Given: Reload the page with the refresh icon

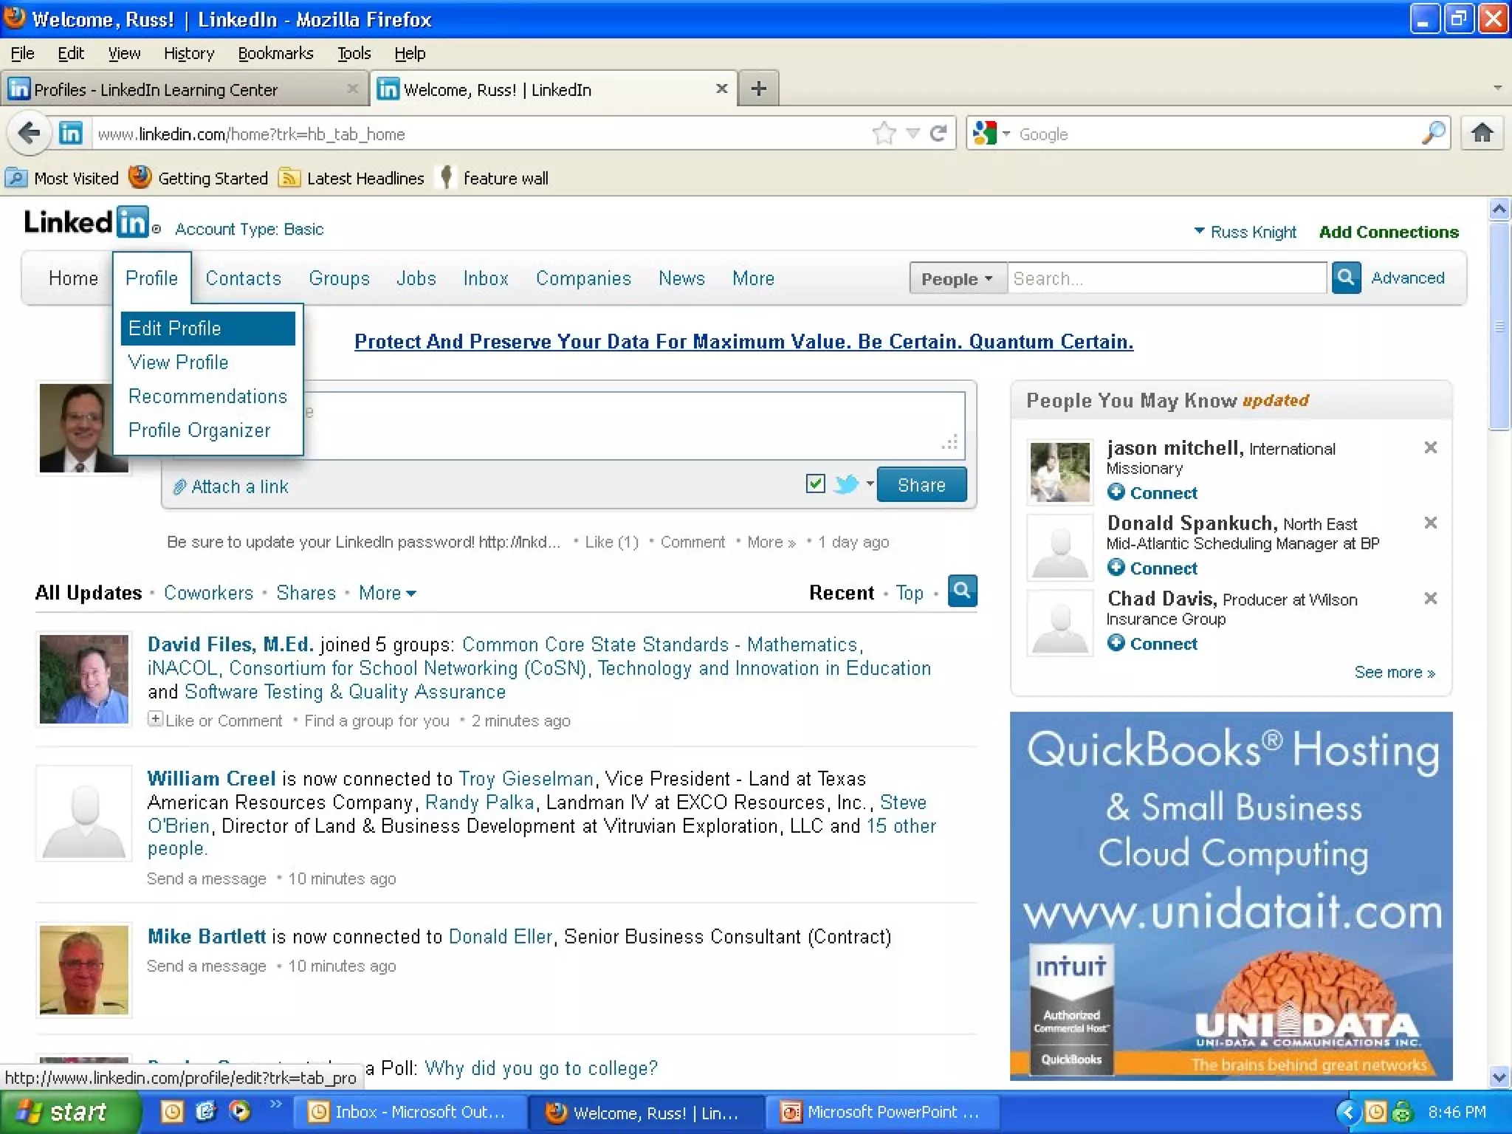Looking at the screenshot, I should [x=938, y=134].
